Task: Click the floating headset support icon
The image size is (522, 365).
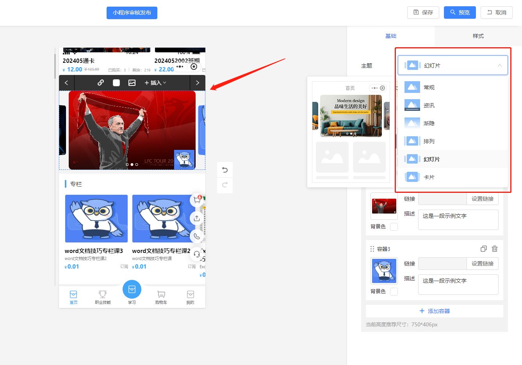Action: tap(197, 254)
